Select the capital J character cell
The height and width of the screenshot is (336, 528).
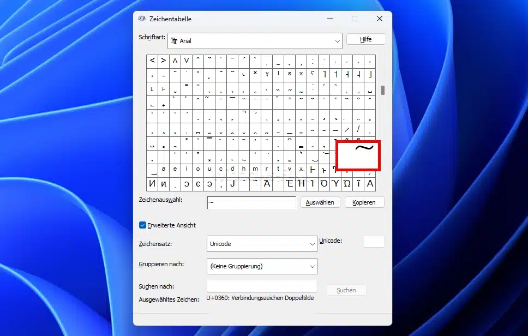pos(232,184)
